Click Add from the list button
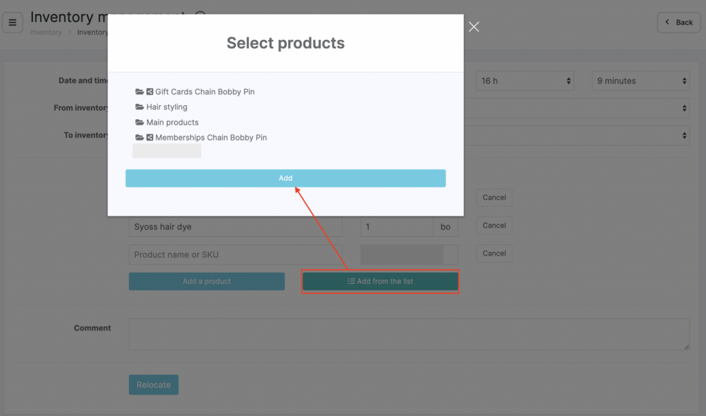Screen dimensions: 706x416 380,282
